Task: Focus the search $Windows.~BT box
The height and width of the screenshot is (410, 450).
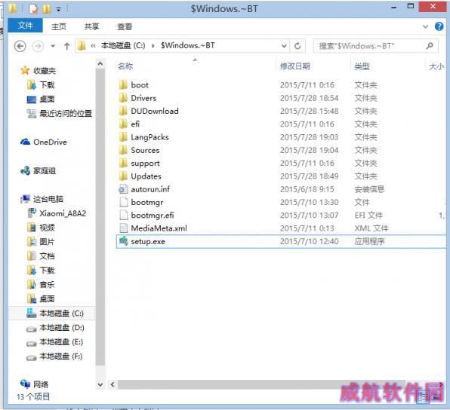Action: click(x=376, y=46)
